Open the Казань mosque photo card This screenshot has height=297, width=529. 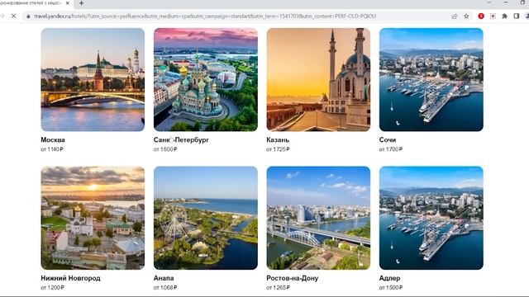click(x=318, y=79)
